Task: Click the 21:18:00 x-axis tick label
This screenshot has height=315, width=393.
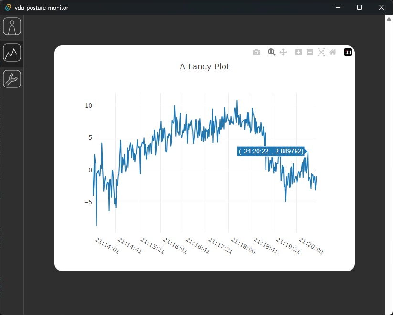Action: (x=243, y=246)
